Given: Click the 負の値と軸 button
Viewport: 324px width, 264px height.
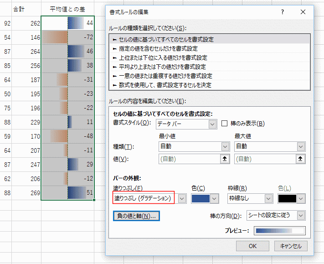Looking at the screenshot, I should [x=137, y=216].
